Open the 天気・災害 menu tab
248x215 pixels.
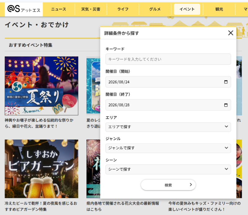[x=91, y=9]
